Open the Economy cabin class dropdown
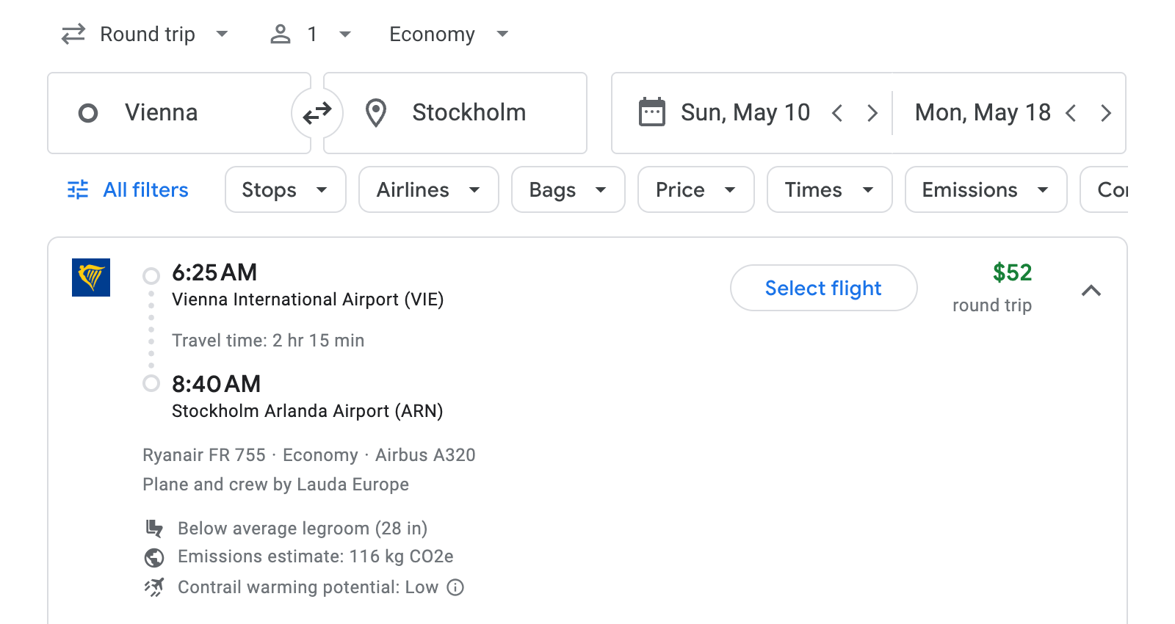Viewport: 1175px width, 624px height. click(446, 34)
